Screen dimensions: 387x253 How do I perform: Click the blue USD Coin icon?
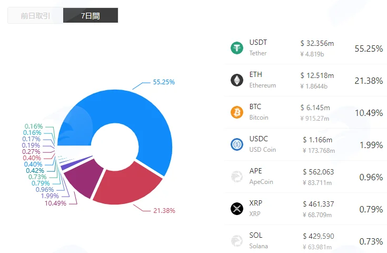pos(237,144)
